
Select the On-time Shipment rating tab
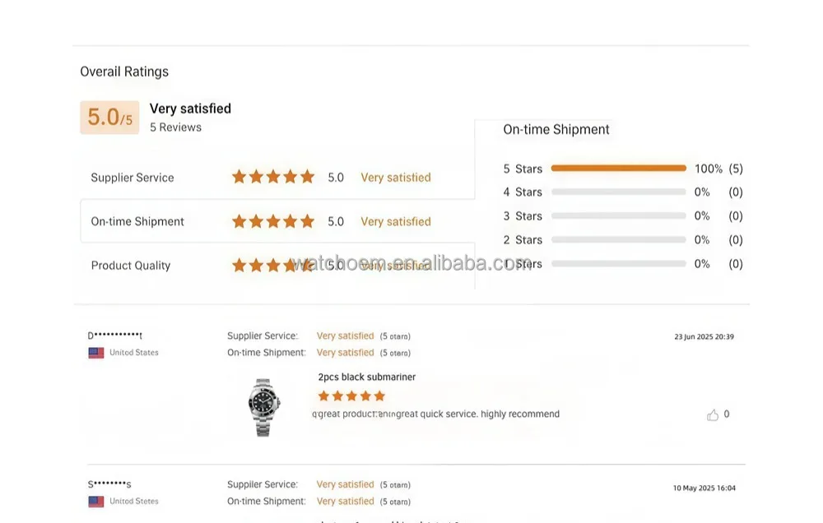point(137,222)
